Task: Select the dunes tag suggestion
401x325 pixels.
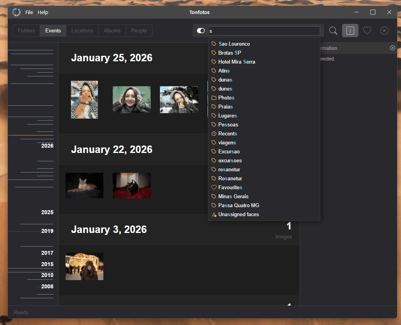Action: [x=264, y=89]
